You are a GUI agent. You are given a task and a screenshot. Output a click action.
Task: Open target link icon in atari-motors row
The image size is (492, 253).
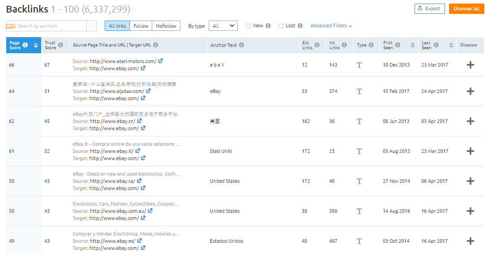tap(143, 68)
